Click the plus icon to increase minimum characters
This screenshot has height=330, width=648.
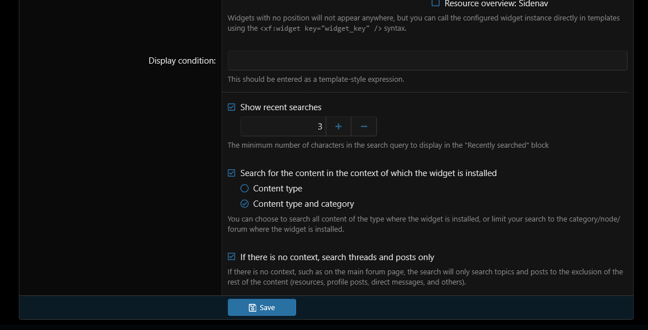[338, 127]
